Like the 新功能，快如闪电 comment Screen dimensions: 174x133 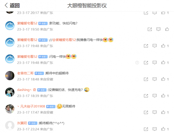pos(167,29)
